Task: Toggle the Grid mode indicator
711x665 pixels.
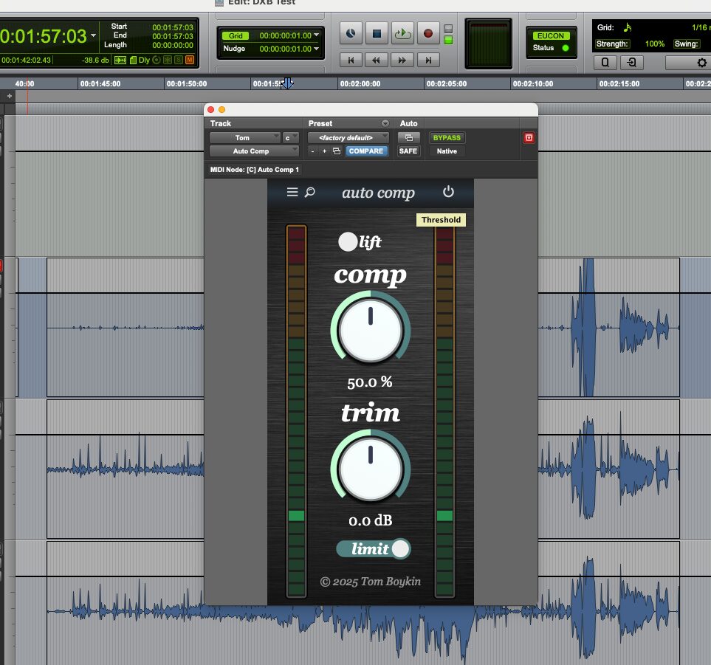Action: 236,35
